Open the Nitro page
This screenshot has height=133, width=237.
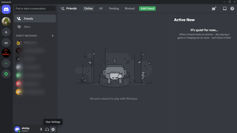point(27,27)
